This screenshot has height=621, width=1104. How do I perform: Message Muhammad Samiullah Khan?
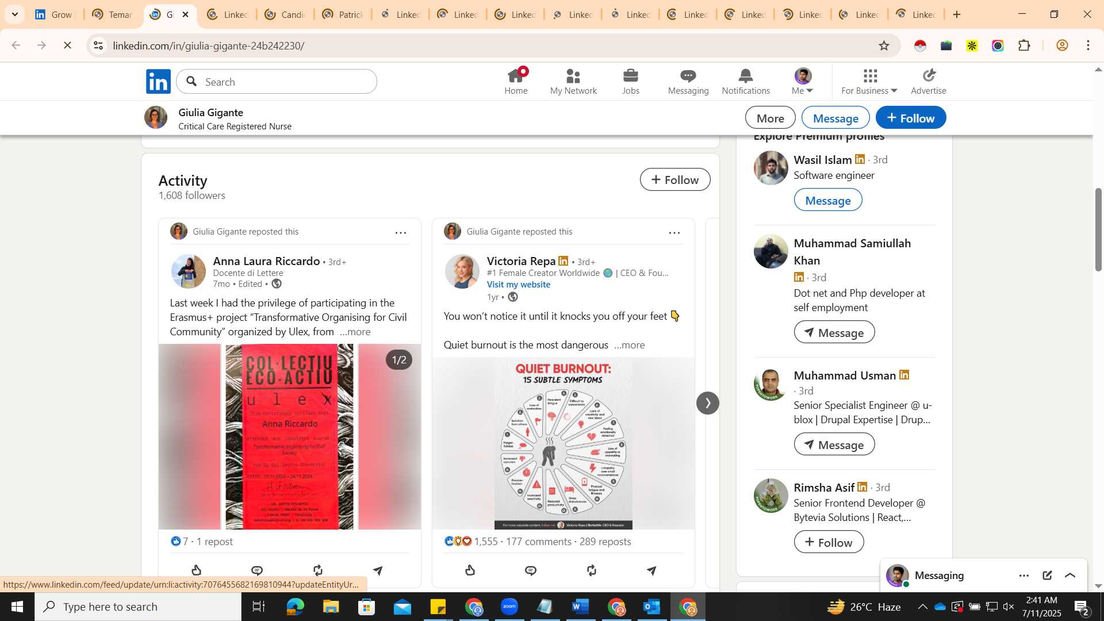834,332
